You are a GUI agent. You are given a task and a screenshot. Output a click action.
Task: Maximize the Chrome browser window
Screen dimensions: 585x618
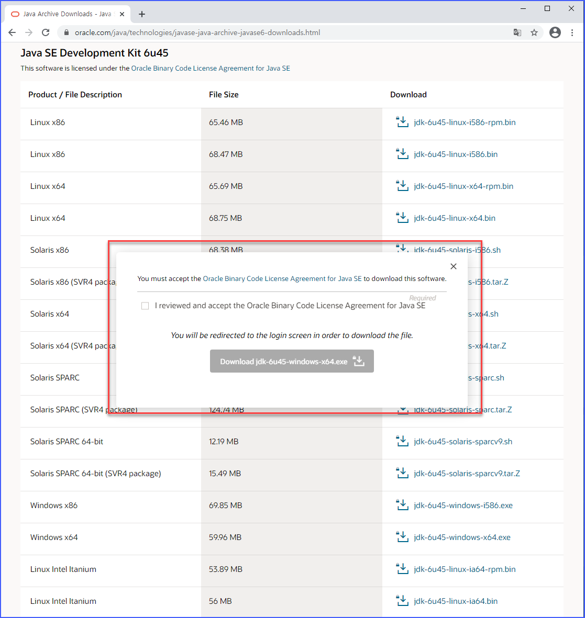[547, 8]
